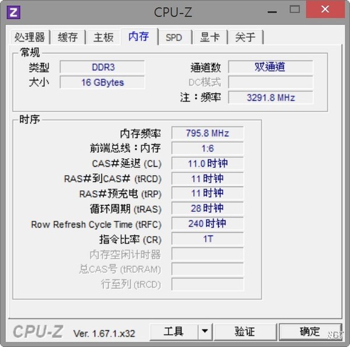
Task: Click the 795.8 MHz memory frequency value
Action: pyautogui.click(x=208, y=133)
